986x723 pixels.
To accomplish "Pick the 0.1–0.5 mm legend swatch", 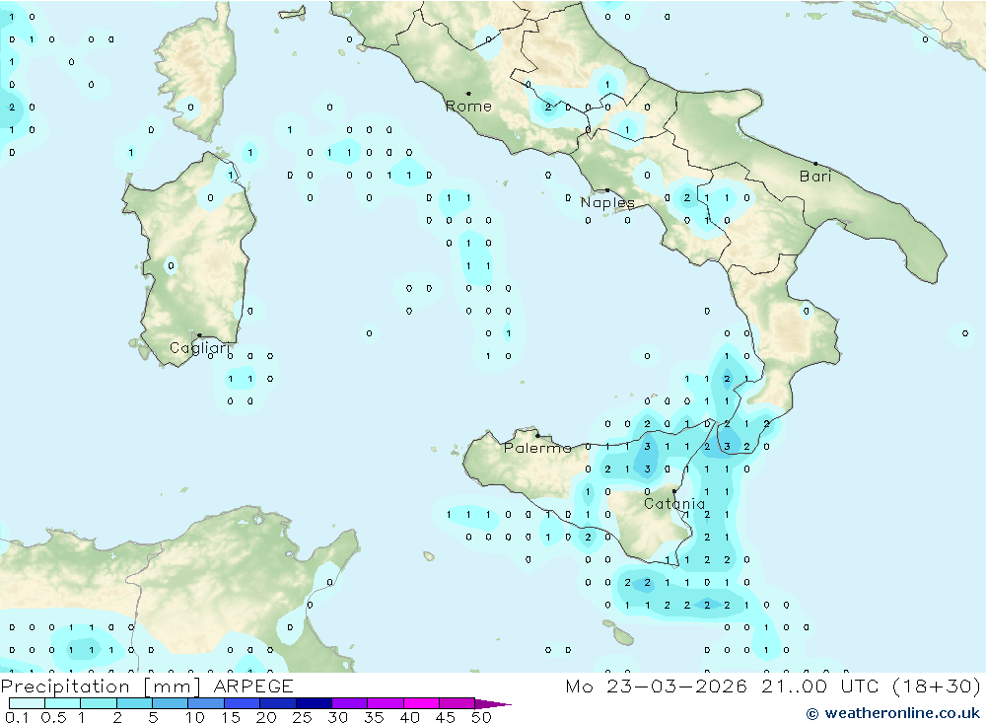I will 27,703.
